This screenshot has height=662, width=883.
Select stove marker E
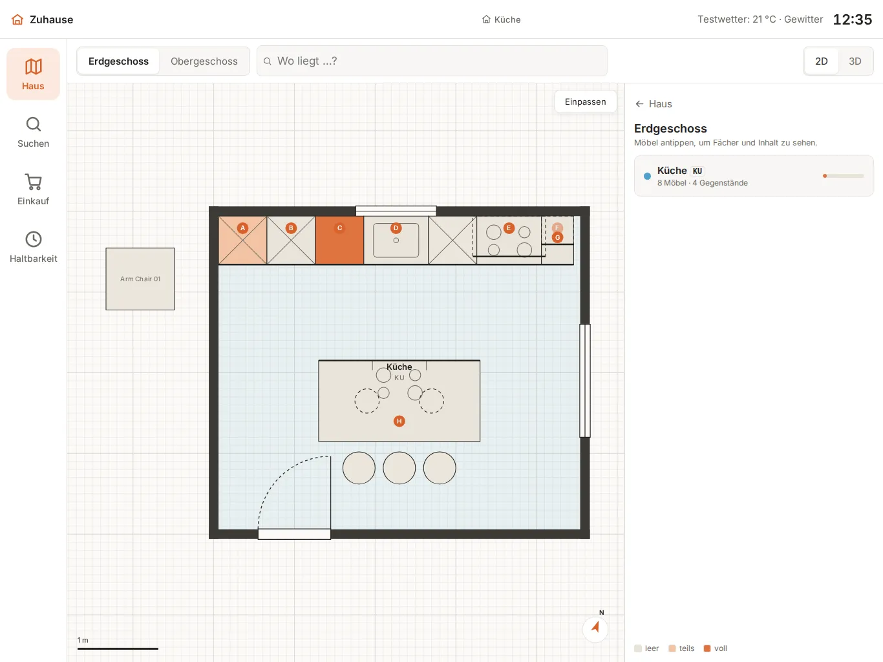509,228
